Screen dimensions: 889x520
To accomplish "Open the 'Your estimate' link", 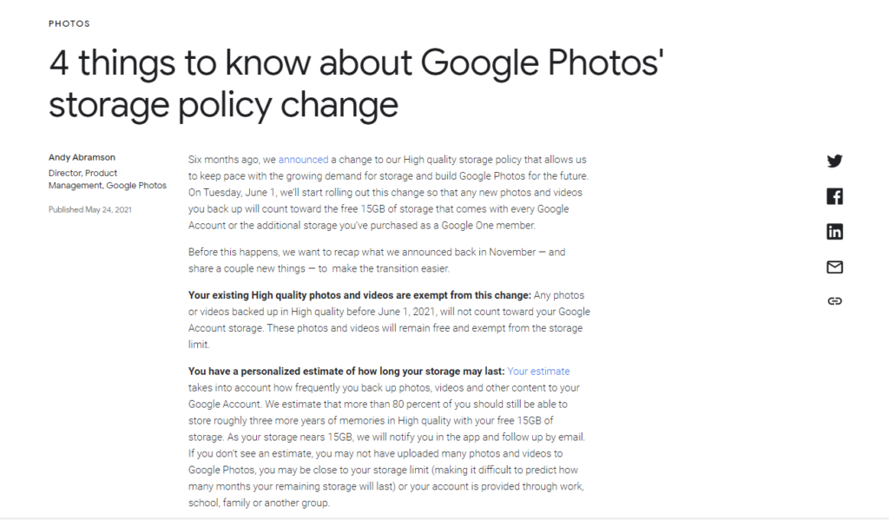I will point(538,372).
